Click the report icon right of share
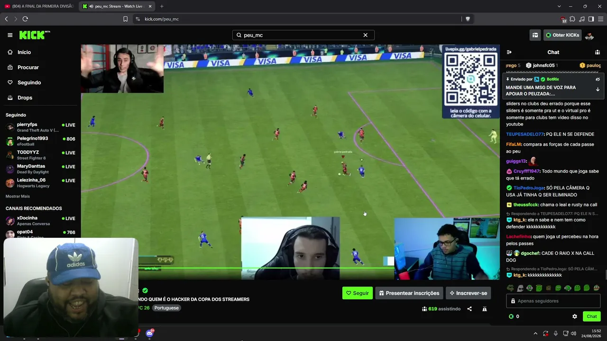 (484, 309)
